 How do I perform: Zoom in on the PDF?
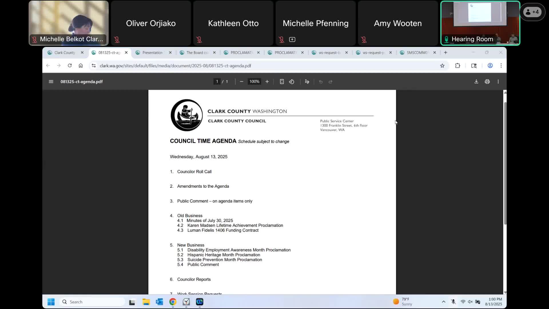(267, 82)
